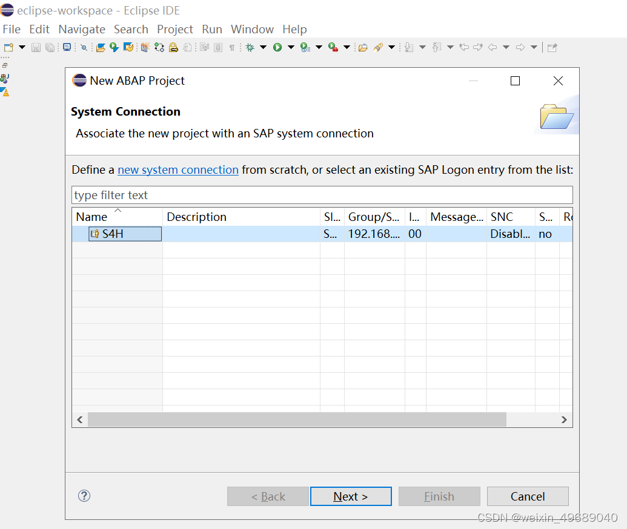The height and width of the screenshot is (529, 627).
Task: Open the New wizard icon
Action: tap(8, 47)
